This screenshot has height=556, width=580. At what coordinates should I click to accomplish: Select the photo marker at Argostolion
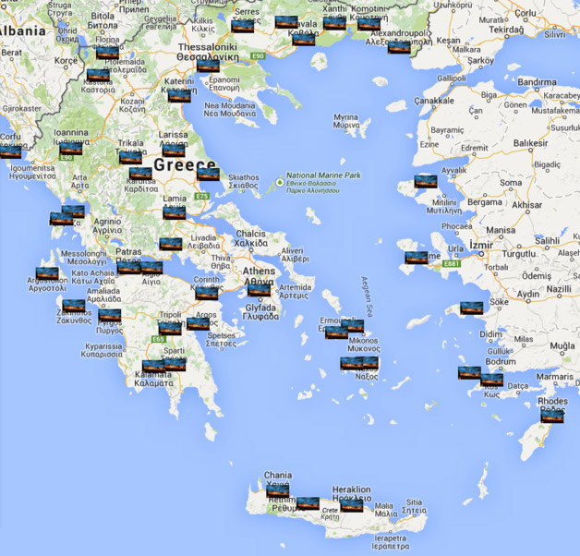point(47,273)
